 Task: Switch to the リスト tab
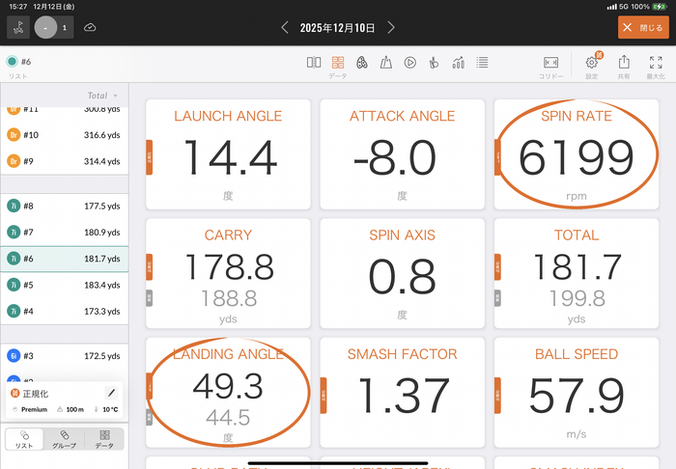coord(24,439)
